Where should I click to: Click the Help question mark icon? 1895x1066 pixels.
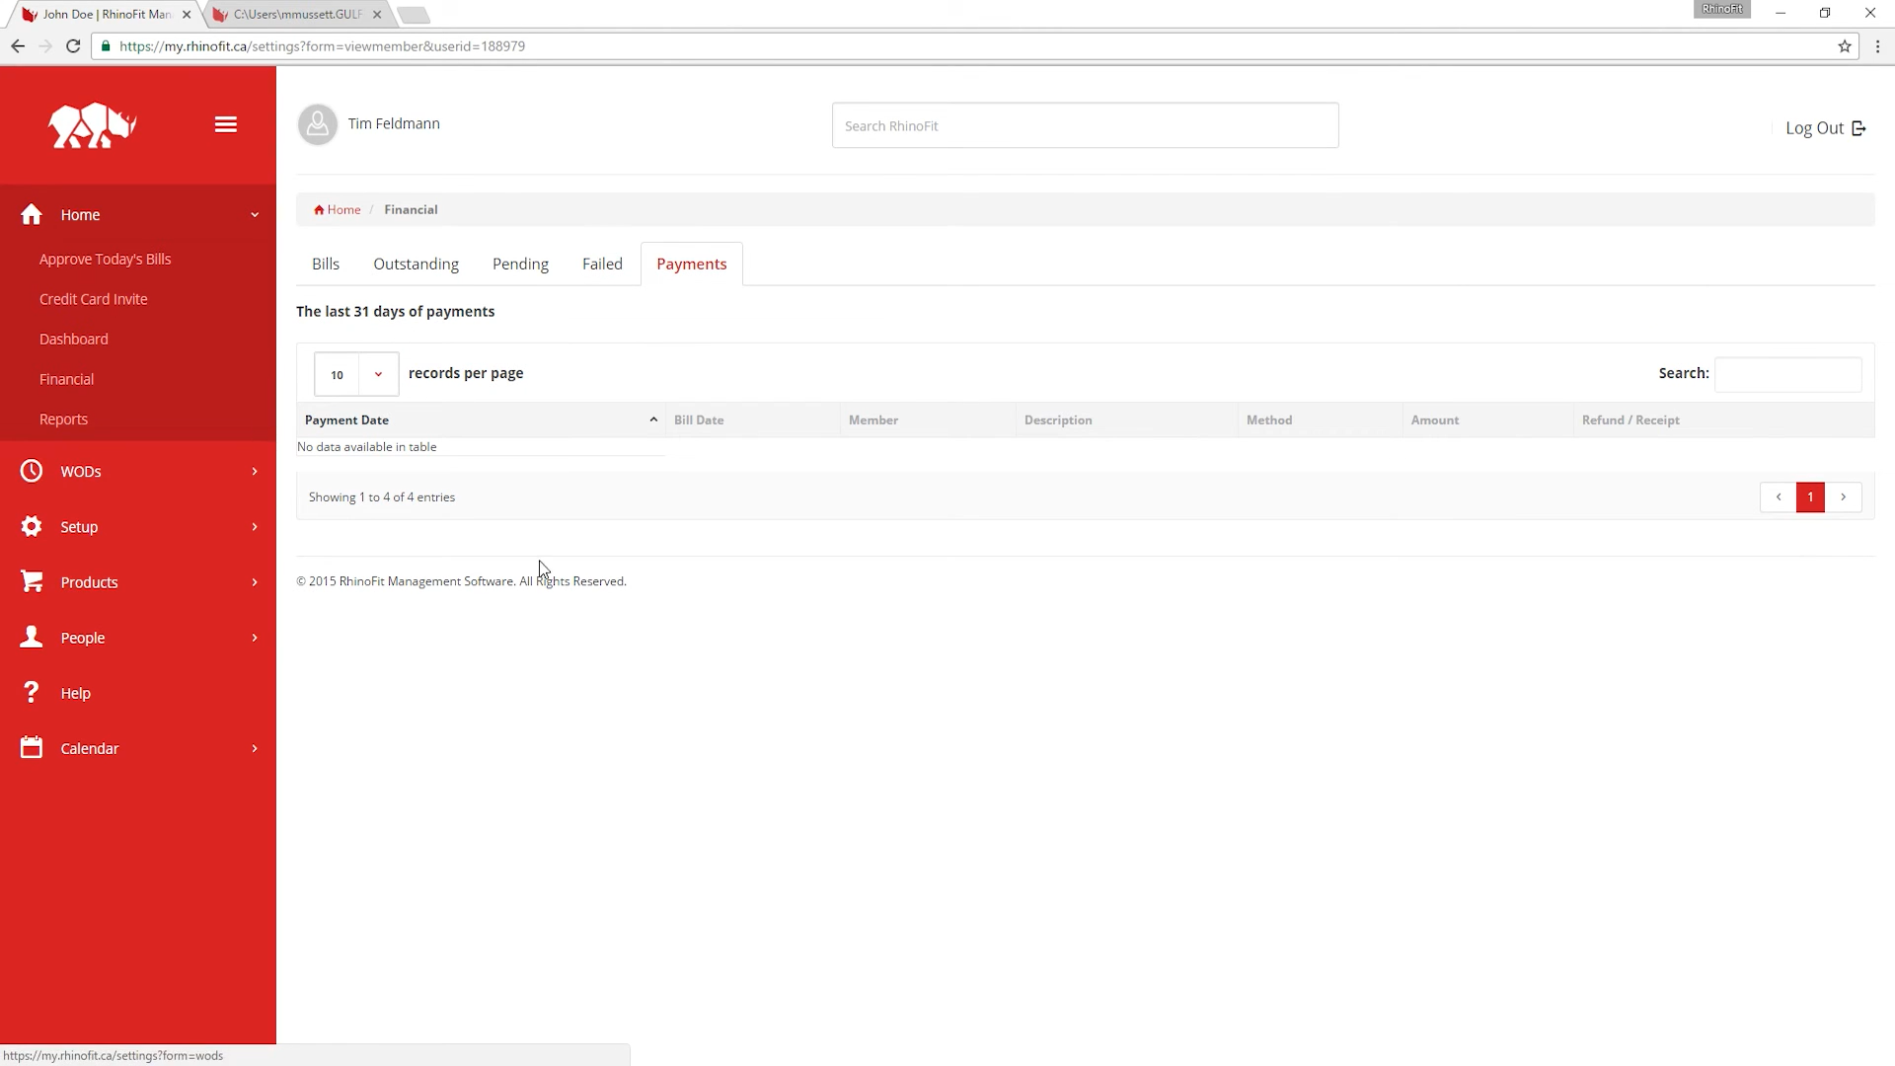pyautogui.click(x=32, y=692)
